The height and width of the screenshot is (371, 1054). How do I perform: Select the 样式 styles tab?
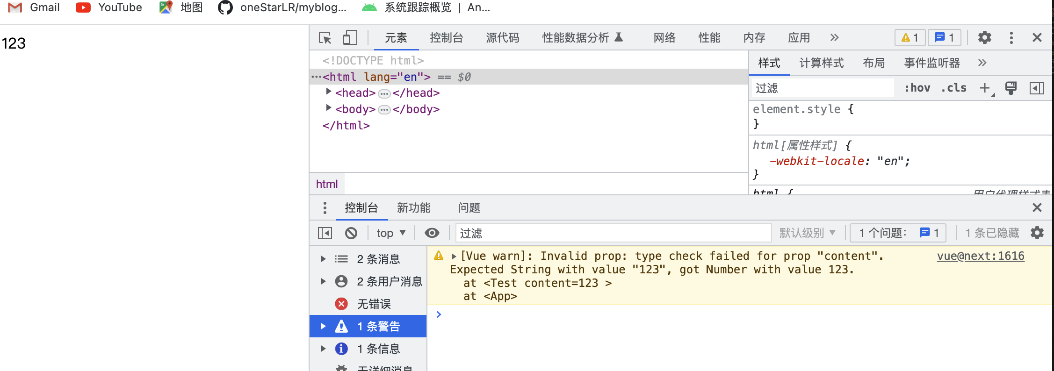[769, 63]
